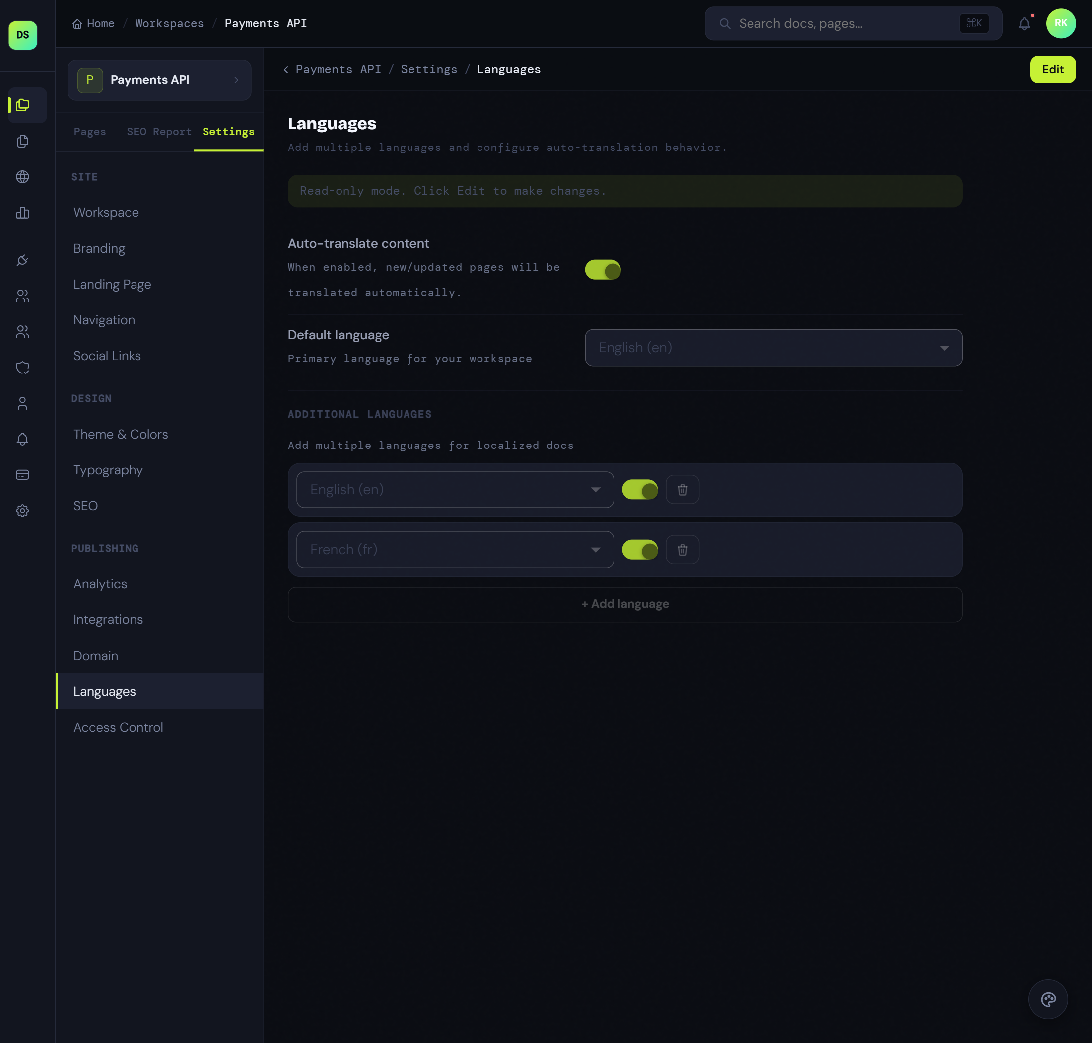Click the Edit button to enable editing
The image size is (1092, 1043).
(x=1053, y=69)
